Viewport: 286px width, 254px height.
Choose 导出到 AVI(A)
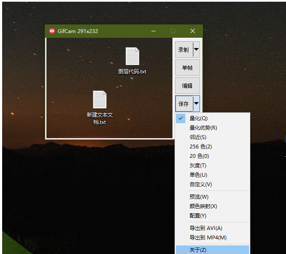(x=212, y=228)
